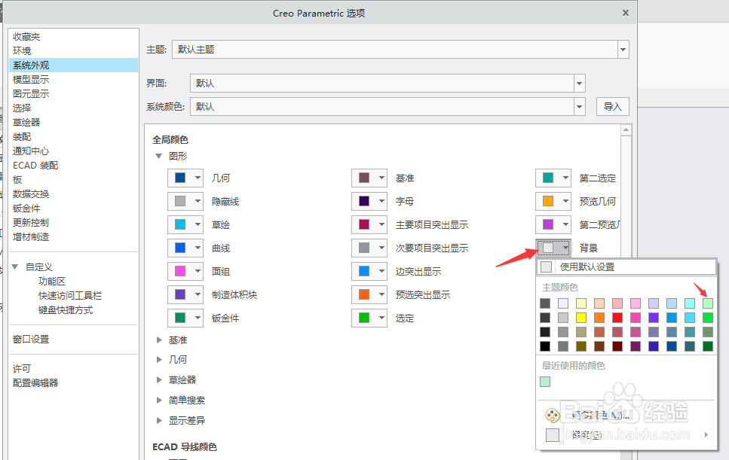This screenshot has width=729, height=460.
Task: Open the 几何 color dropdown
Action: (x=185, y=178)
